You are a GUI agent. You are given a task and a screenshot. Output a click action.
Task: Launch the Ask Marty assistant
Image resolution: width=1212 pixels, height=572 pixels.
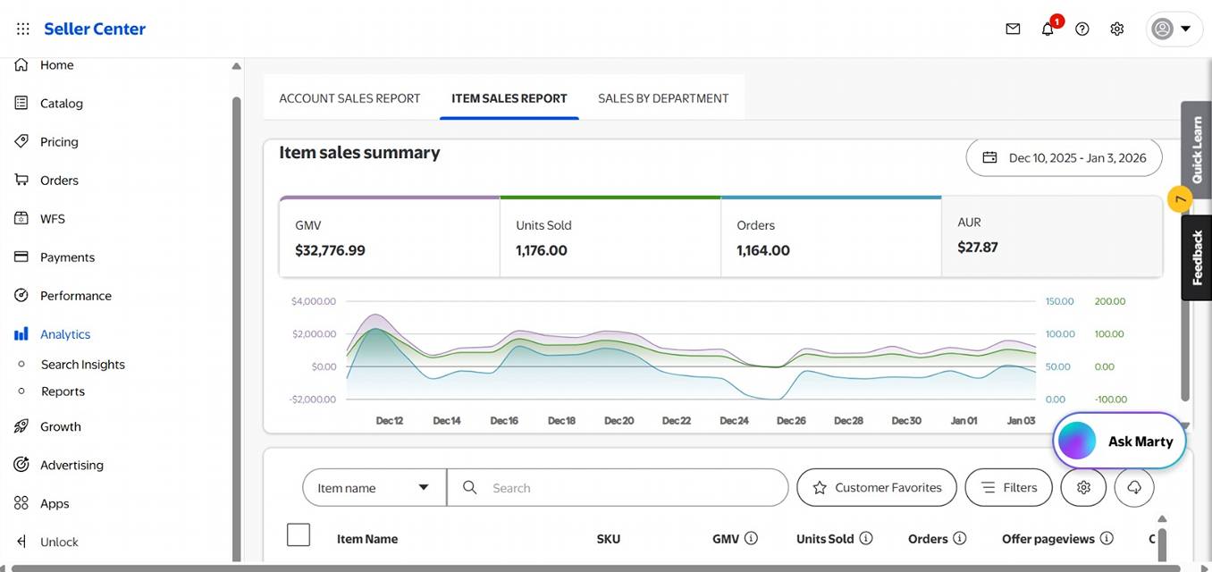[1119, 441]
